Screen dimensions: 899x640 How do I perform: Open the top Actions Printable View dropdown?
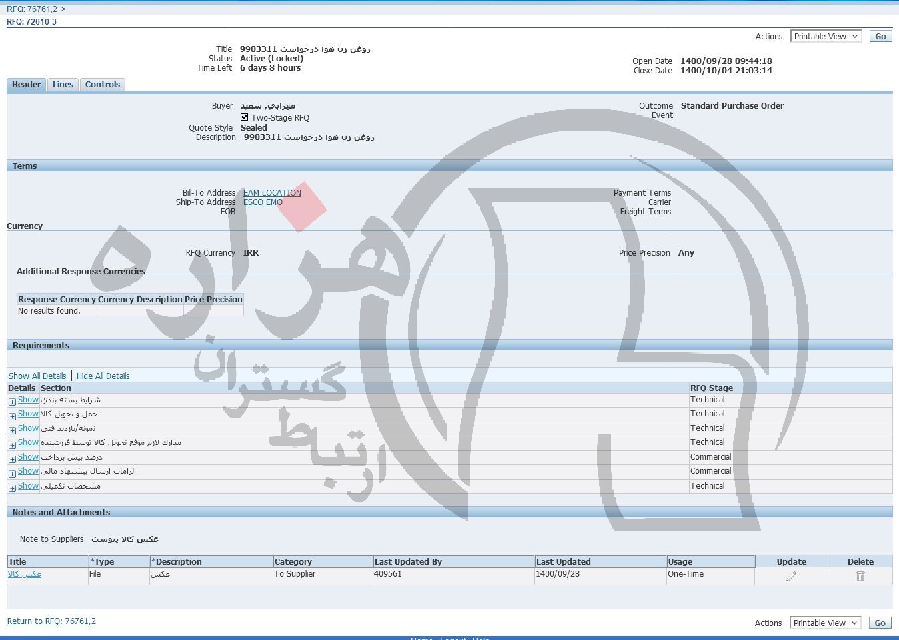pyautogui.click(x=826, y=37)
